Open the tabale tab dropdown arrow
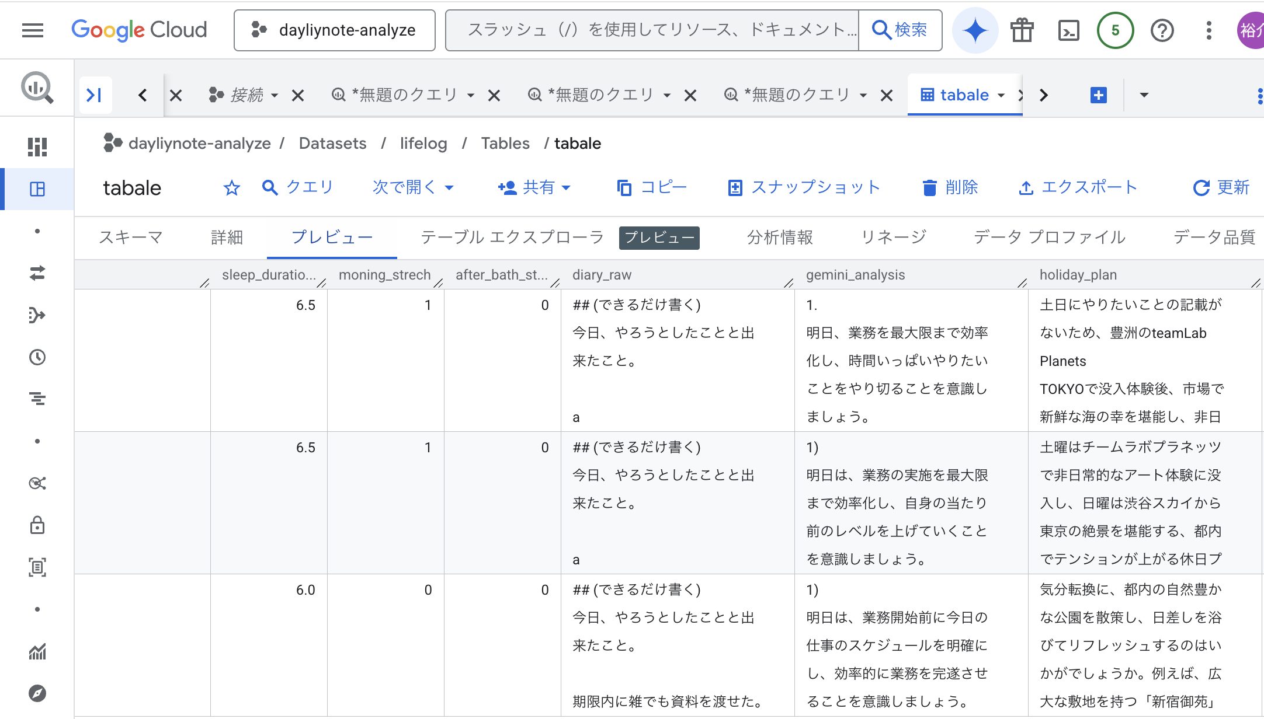1264x719 pixels. tap(1001, 95)
